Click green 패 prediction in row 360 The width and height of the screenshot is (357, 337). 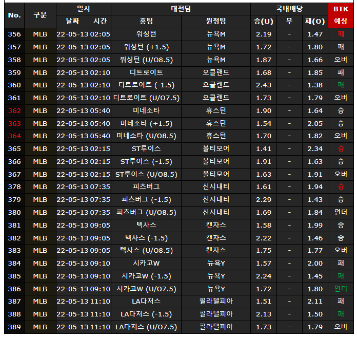[x=341, y=85]
